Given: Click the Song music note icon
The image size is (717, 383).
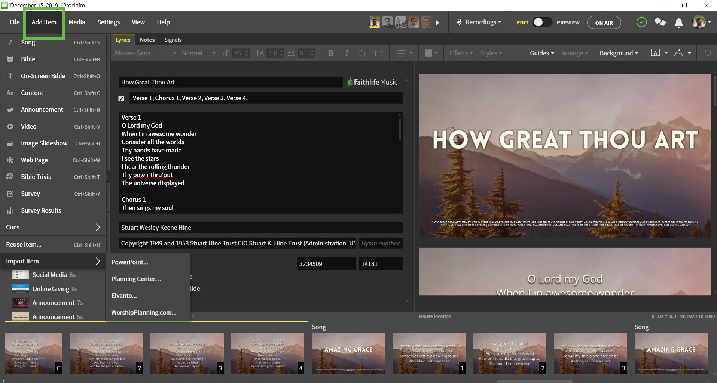Looking at the screenshot, I should click(x=10, y=42).
